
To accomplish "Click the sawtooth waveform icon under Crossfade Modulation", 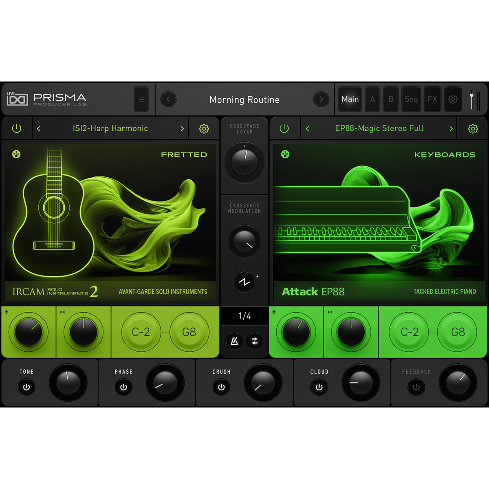I will point(244,282).
